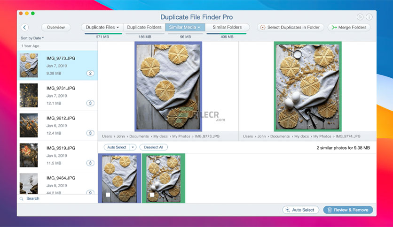Viewport: 393px width, 227px height.
Task: Click the Merge Folders button
Action: 349,28
